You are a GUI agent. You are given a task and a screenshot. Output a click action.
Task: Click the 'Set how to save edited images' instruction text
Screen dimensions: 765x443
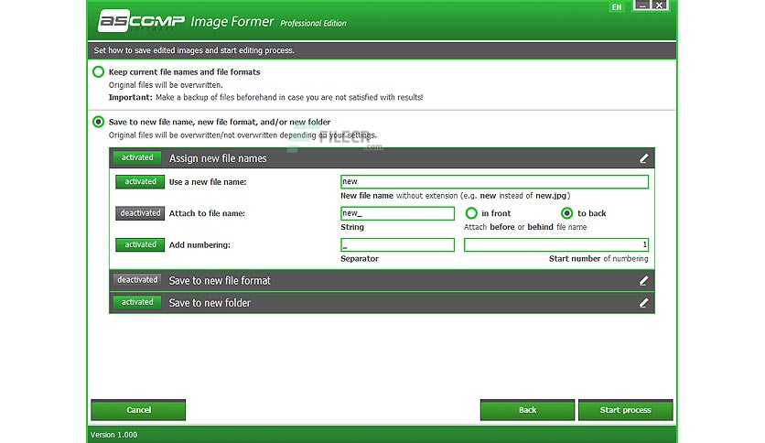(194, 50)
